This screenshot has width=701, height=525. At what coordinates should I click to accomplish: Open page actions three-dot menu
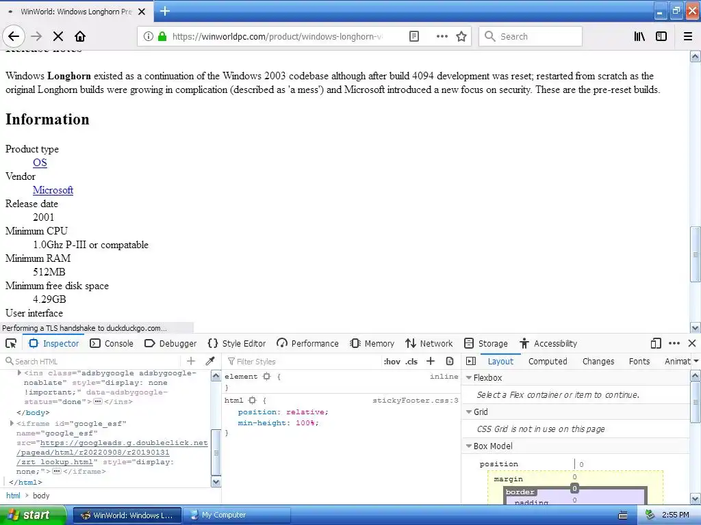click(442, 36)
